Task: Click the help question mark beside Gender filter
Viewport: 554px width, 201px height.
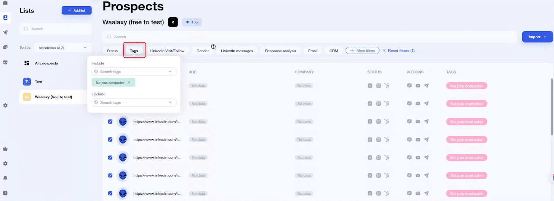Action: tap(213, 47)
